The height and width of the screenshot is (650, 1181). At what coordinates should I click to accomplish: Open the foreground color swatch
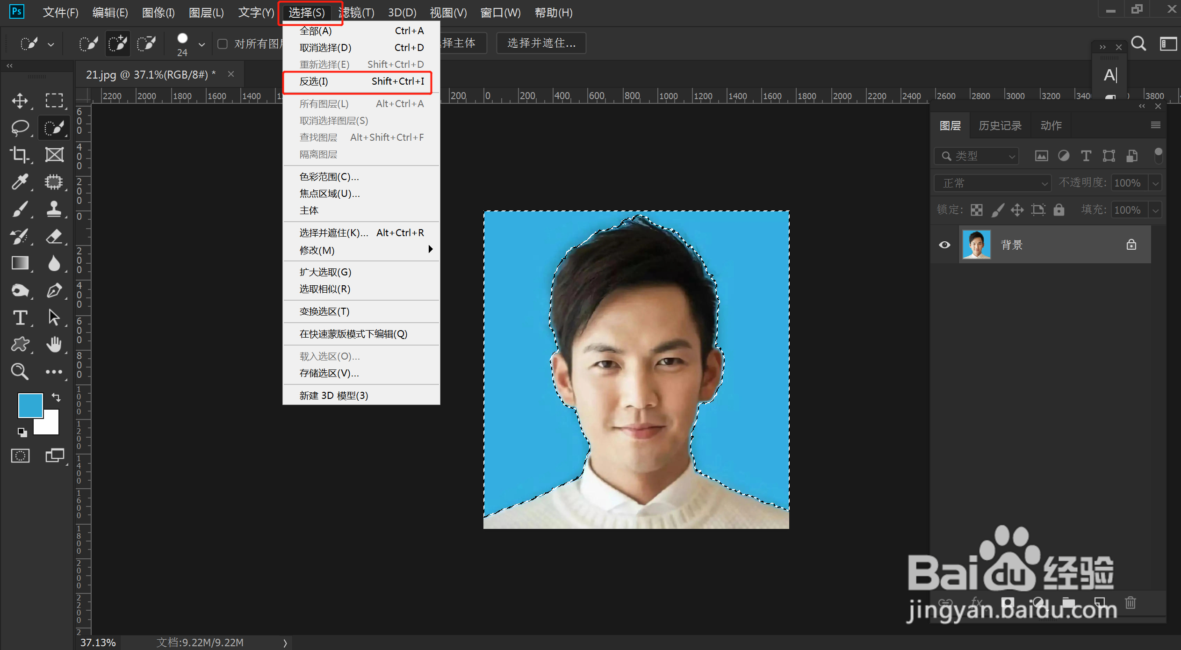click(x=30, y=405)
